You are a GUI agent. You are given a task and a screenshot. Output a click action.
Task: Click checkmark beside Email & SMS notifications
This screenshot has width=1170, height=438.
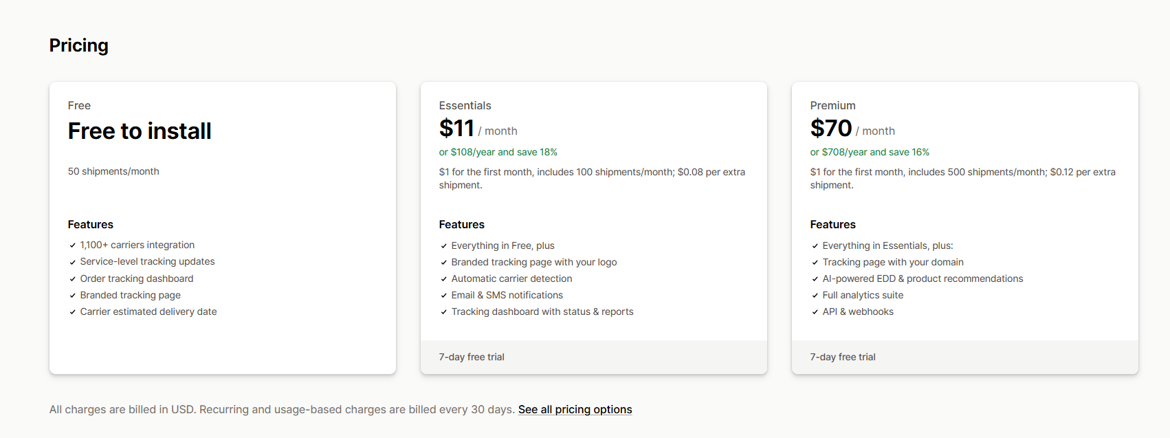(443, 296)
